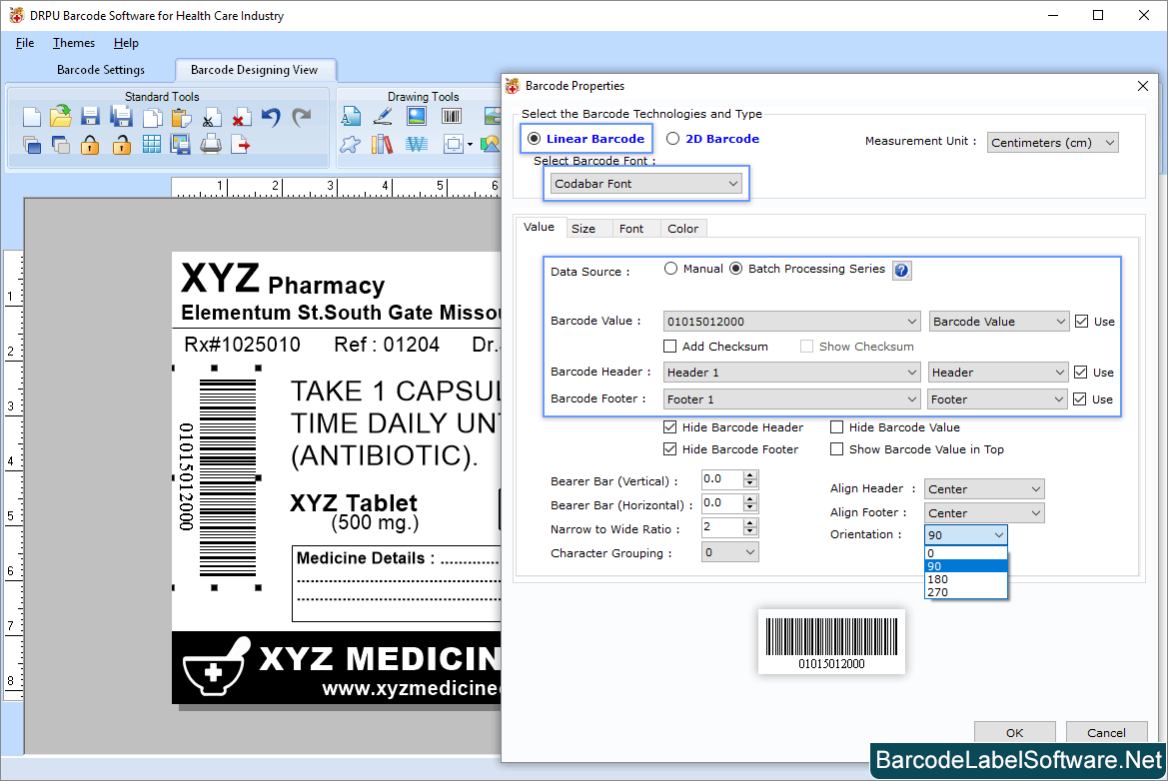
Task: Select 0 in the Orientation list
Action: (x=965, y=553)
